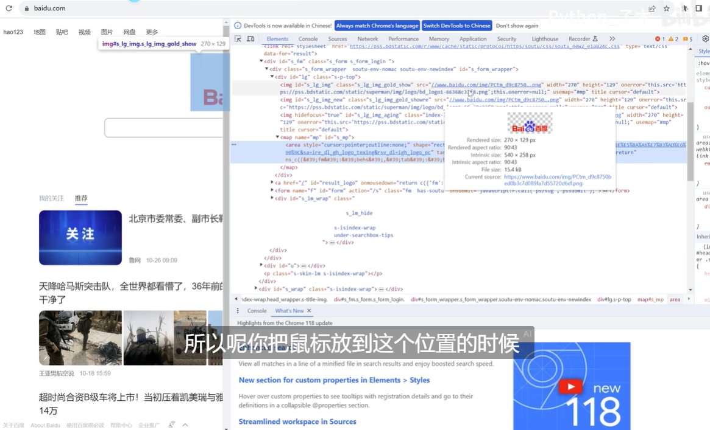The height and width of the screenshot is (430, 710).
Task: Click the 关注 news thumbnail
Action: (80, 237)
